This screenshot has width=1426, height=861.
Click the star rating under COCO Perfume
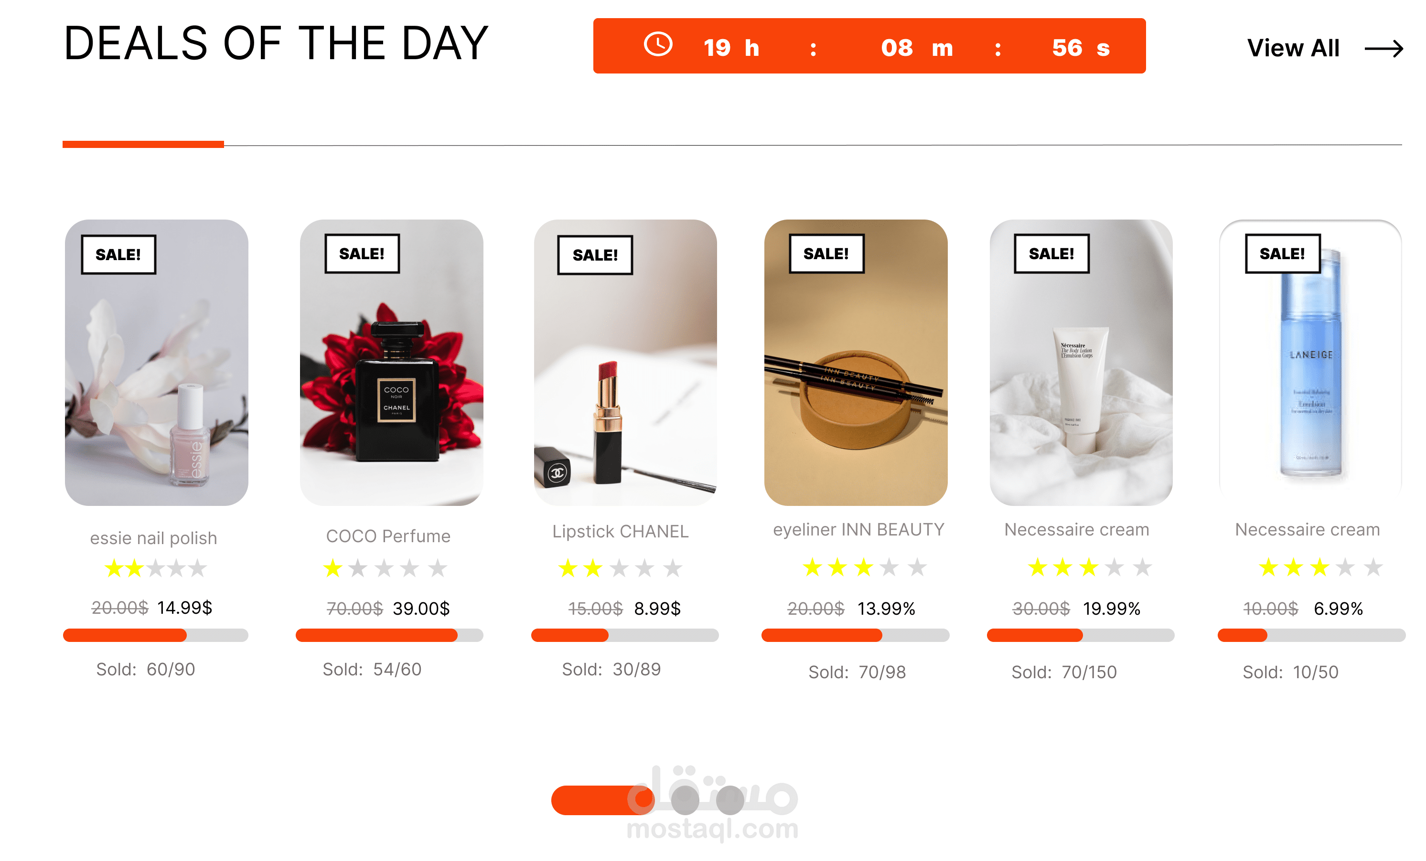click(385, 568)
